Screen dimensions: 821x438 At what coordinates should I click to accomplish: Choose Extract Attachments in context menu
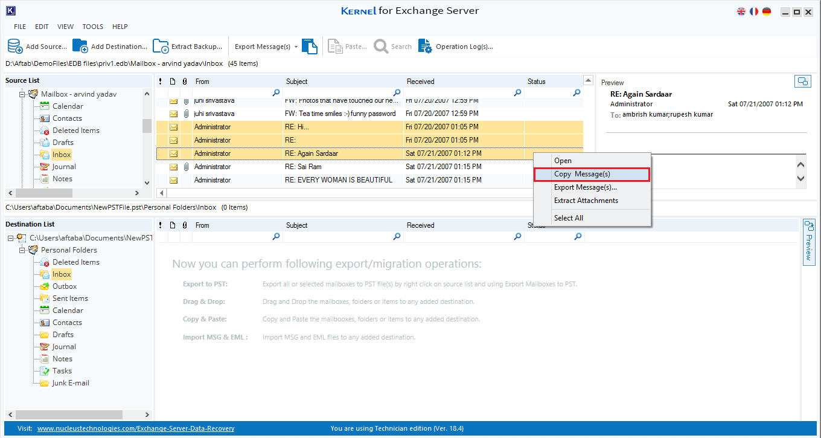click(x=592, y=201)
